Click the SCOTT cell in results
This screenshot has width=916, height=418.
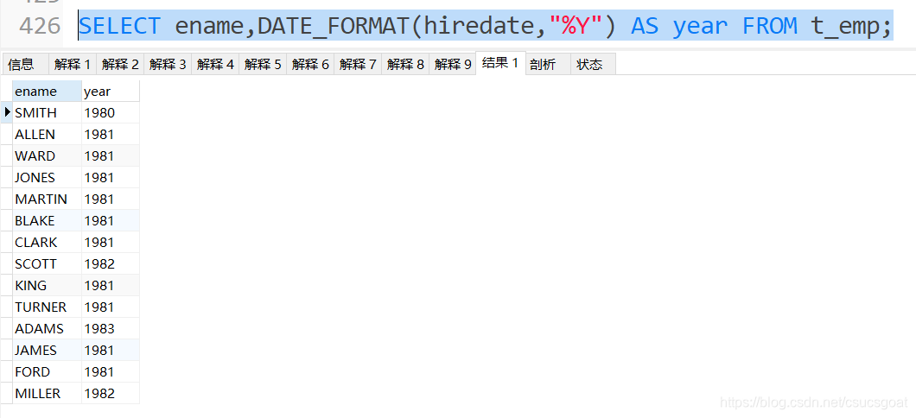point(47,264)
